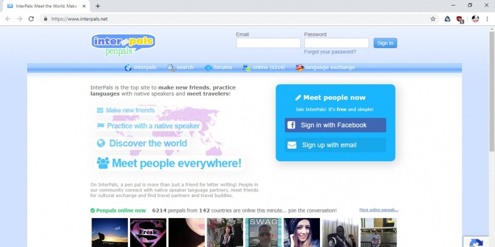Open the close-up lips penpal thumbnail
The image size is (495, 247).
pyautogui.click(x=187, y=233)
